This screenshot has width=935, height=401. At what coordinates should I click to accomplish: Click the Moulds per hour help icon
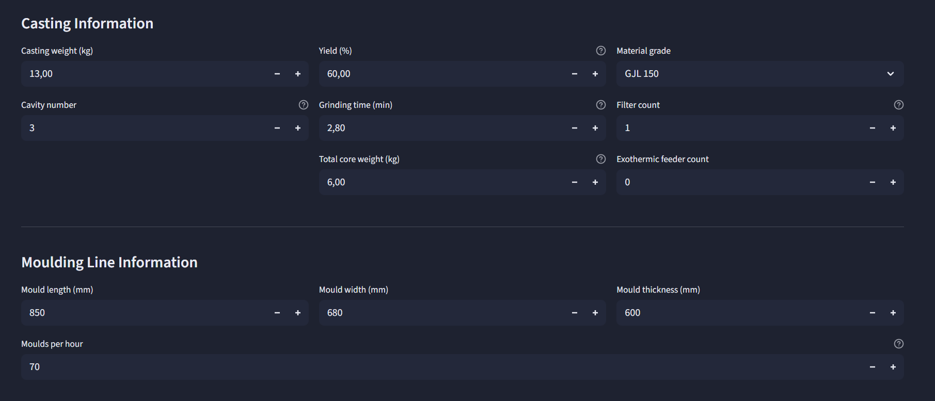coord(898,344)
